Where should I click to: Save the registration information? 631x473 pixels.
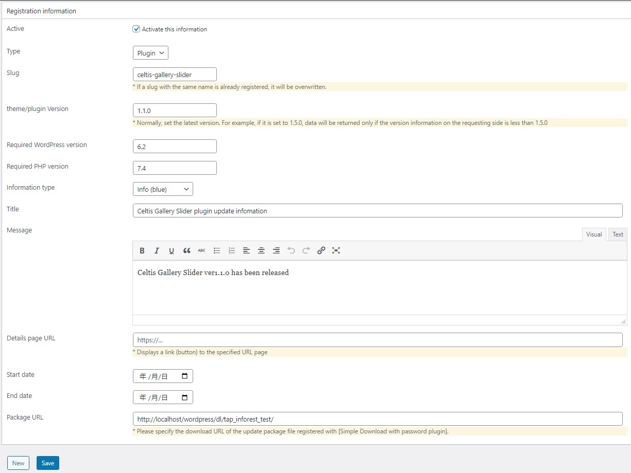pos(47,463)
